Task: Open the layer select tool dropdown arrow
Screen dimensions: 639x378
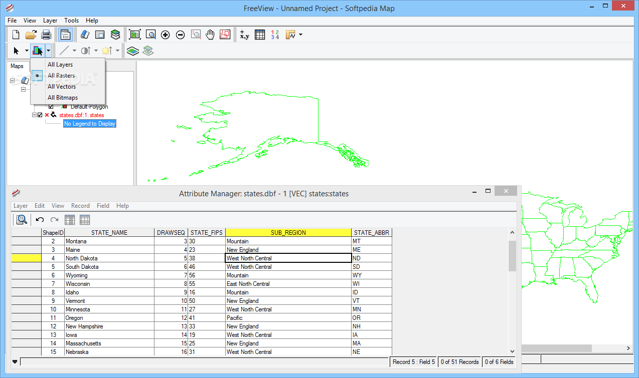Action: pos(48,51)
